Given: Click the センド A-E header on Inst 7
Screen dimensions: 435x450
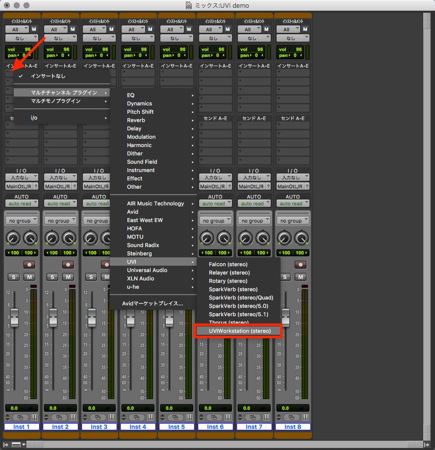Looking at the screenshot, I should 254,118.
